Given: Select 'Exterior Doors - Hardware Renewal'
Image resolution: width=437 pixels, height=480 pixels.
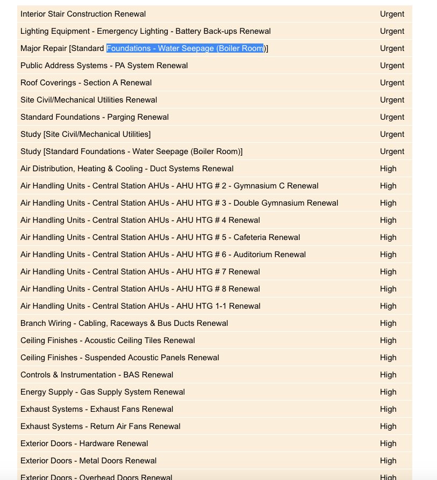Looking at the screenshot, I should pos(84,443).
